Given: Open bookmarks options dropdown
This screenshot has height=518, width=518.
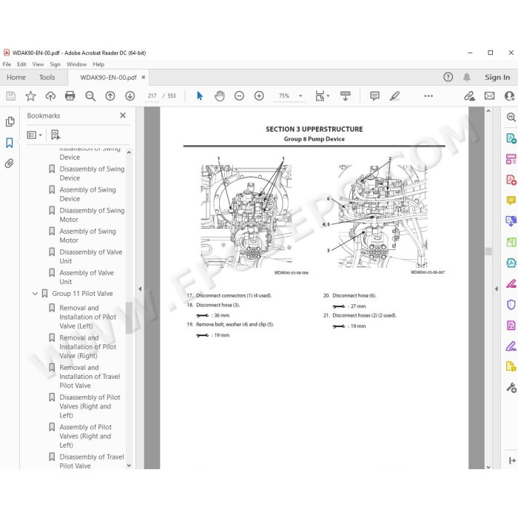Looking at the screenshot, I should (34, 135).
